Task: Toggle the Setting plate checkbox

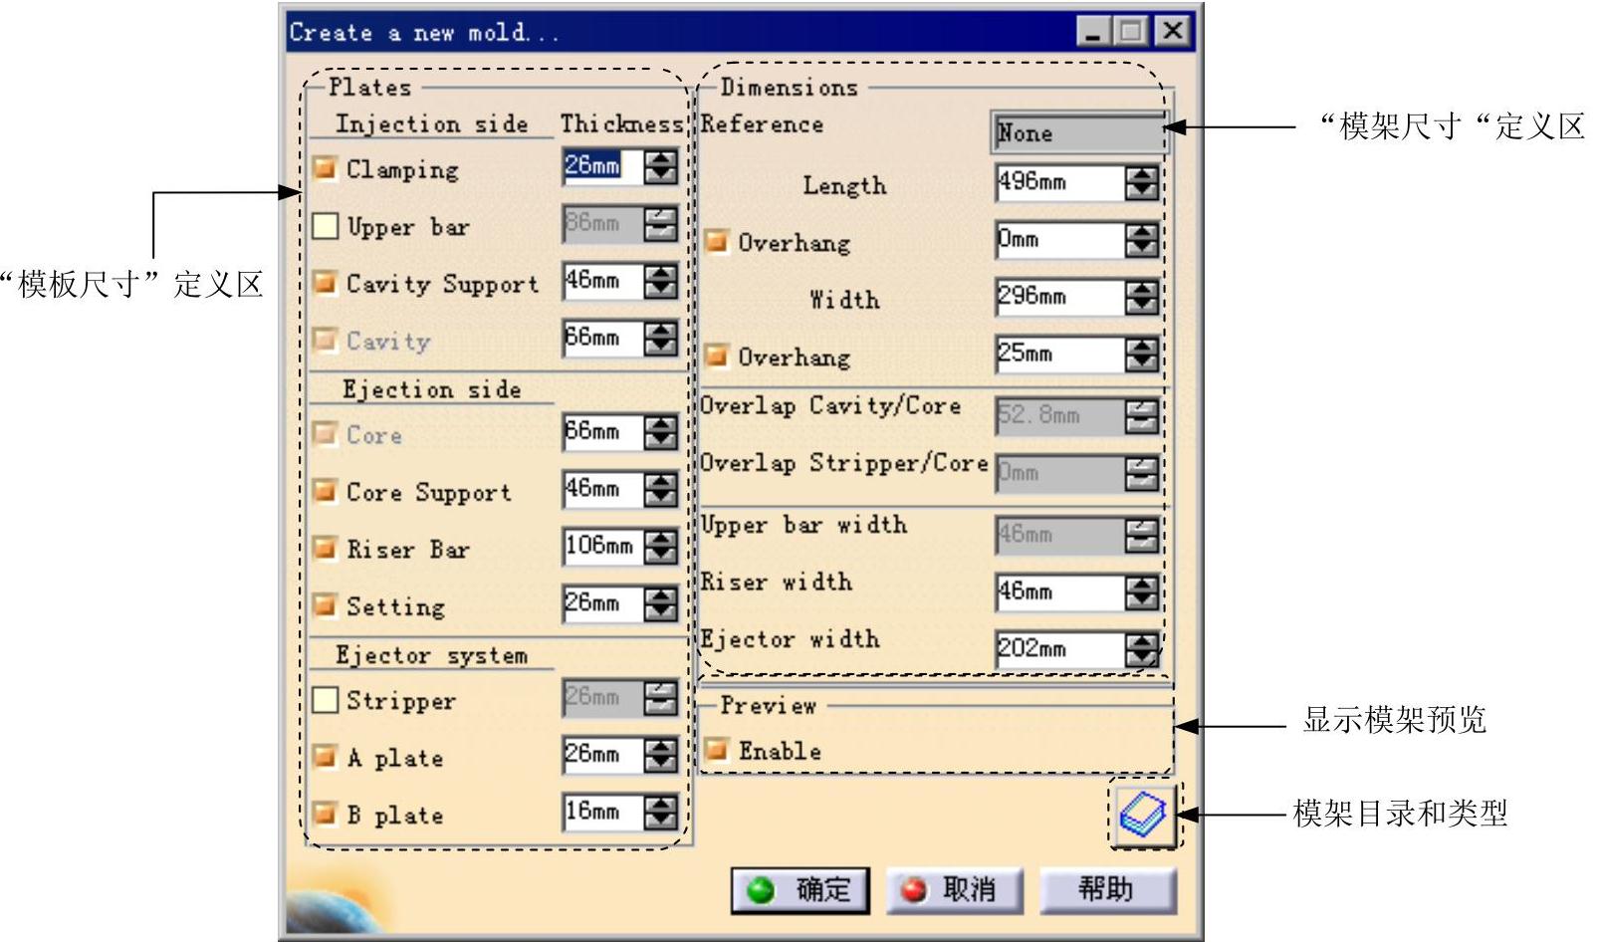Action: [x=325, y=604]
